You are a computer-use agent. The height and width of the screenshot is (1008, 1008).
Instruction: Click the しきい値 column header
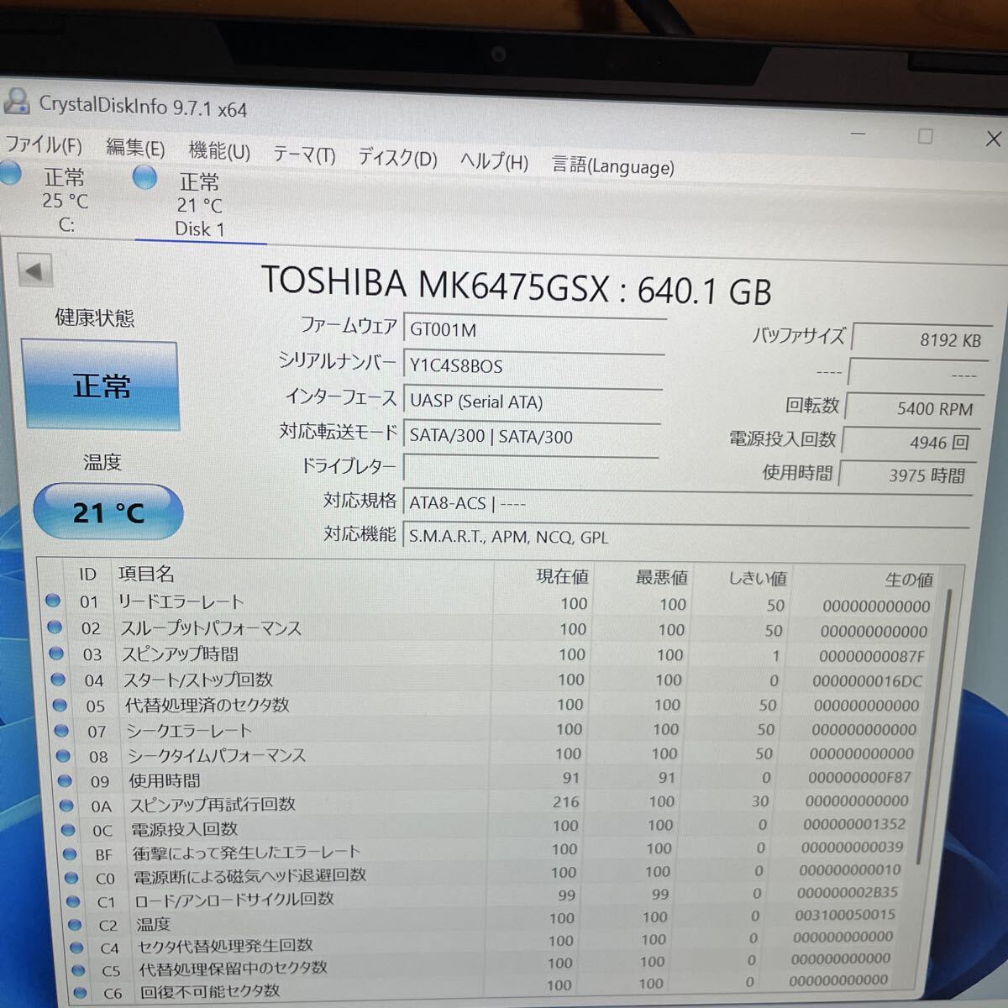757,578
